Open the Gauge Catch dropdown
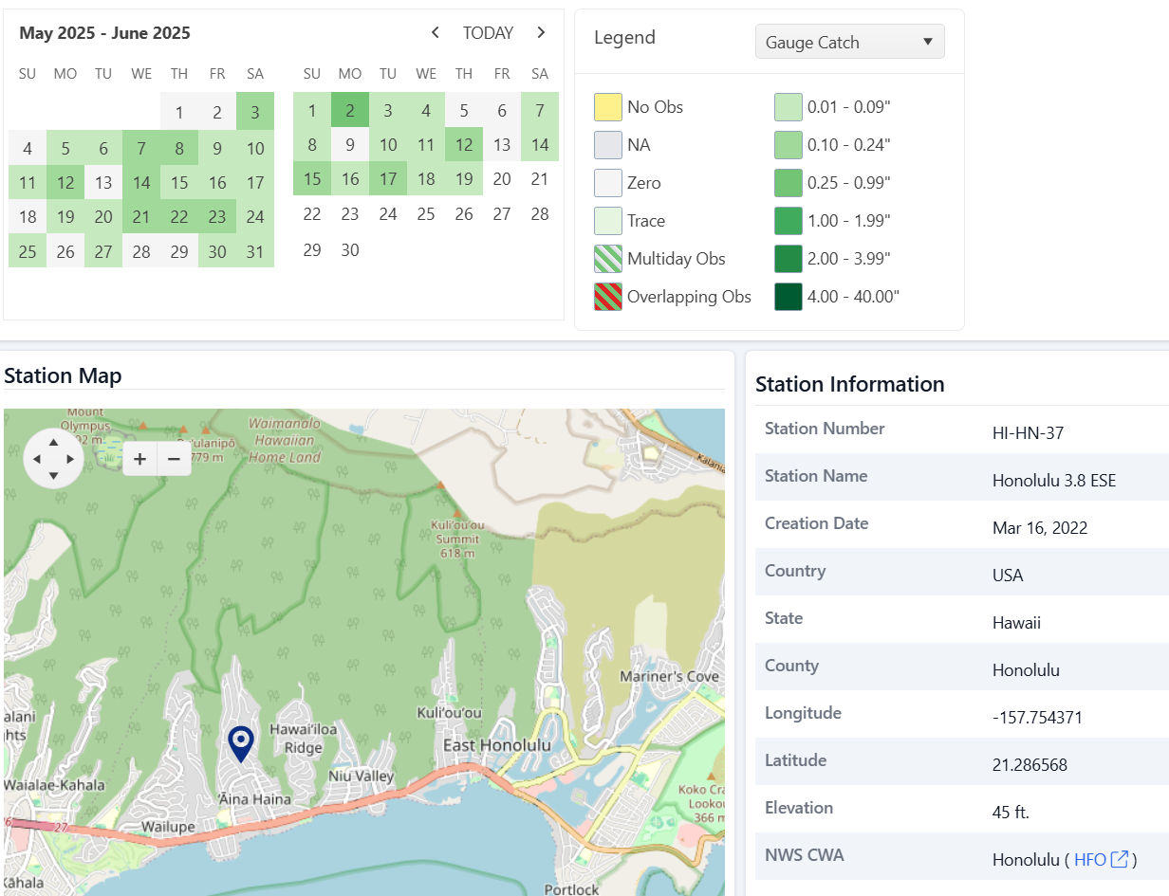This screenshot has width=1169, height=896. coord(849,42)
